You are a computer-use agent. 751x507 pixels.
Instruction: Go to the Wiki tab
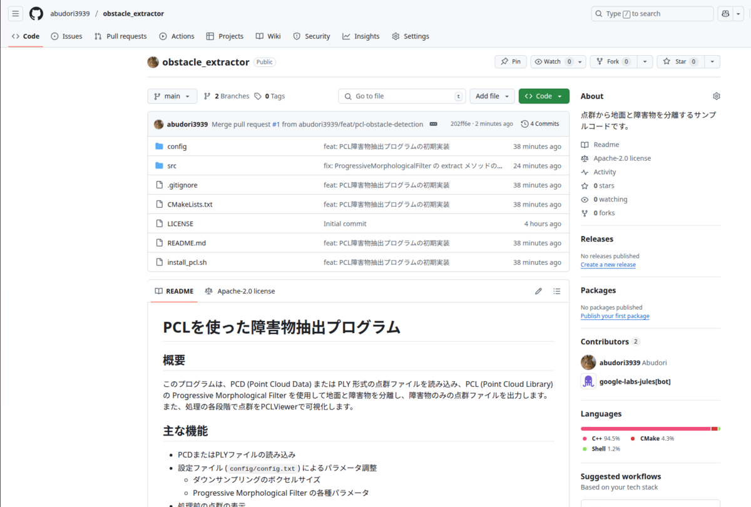coord(268,36)
